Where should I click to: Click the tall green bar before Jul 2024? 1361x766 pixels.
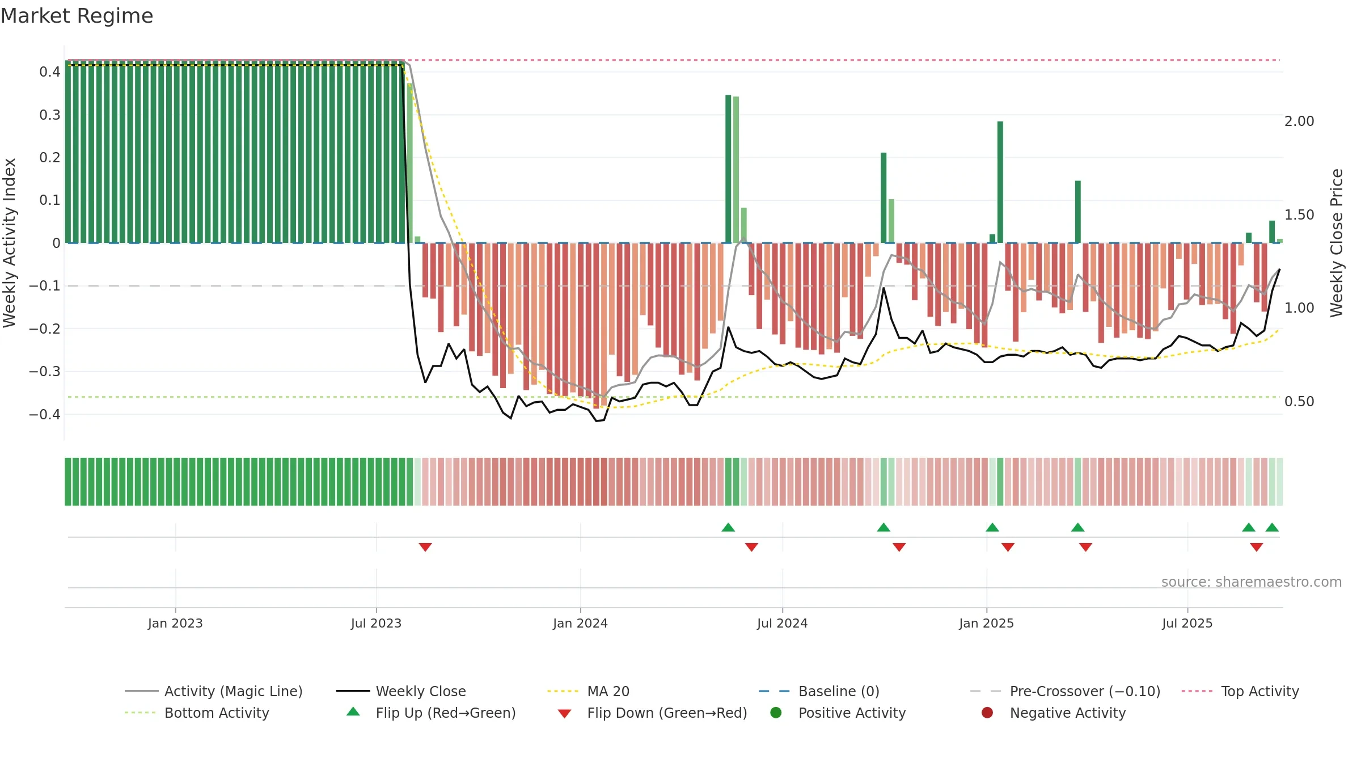click(x=728, y=169)
